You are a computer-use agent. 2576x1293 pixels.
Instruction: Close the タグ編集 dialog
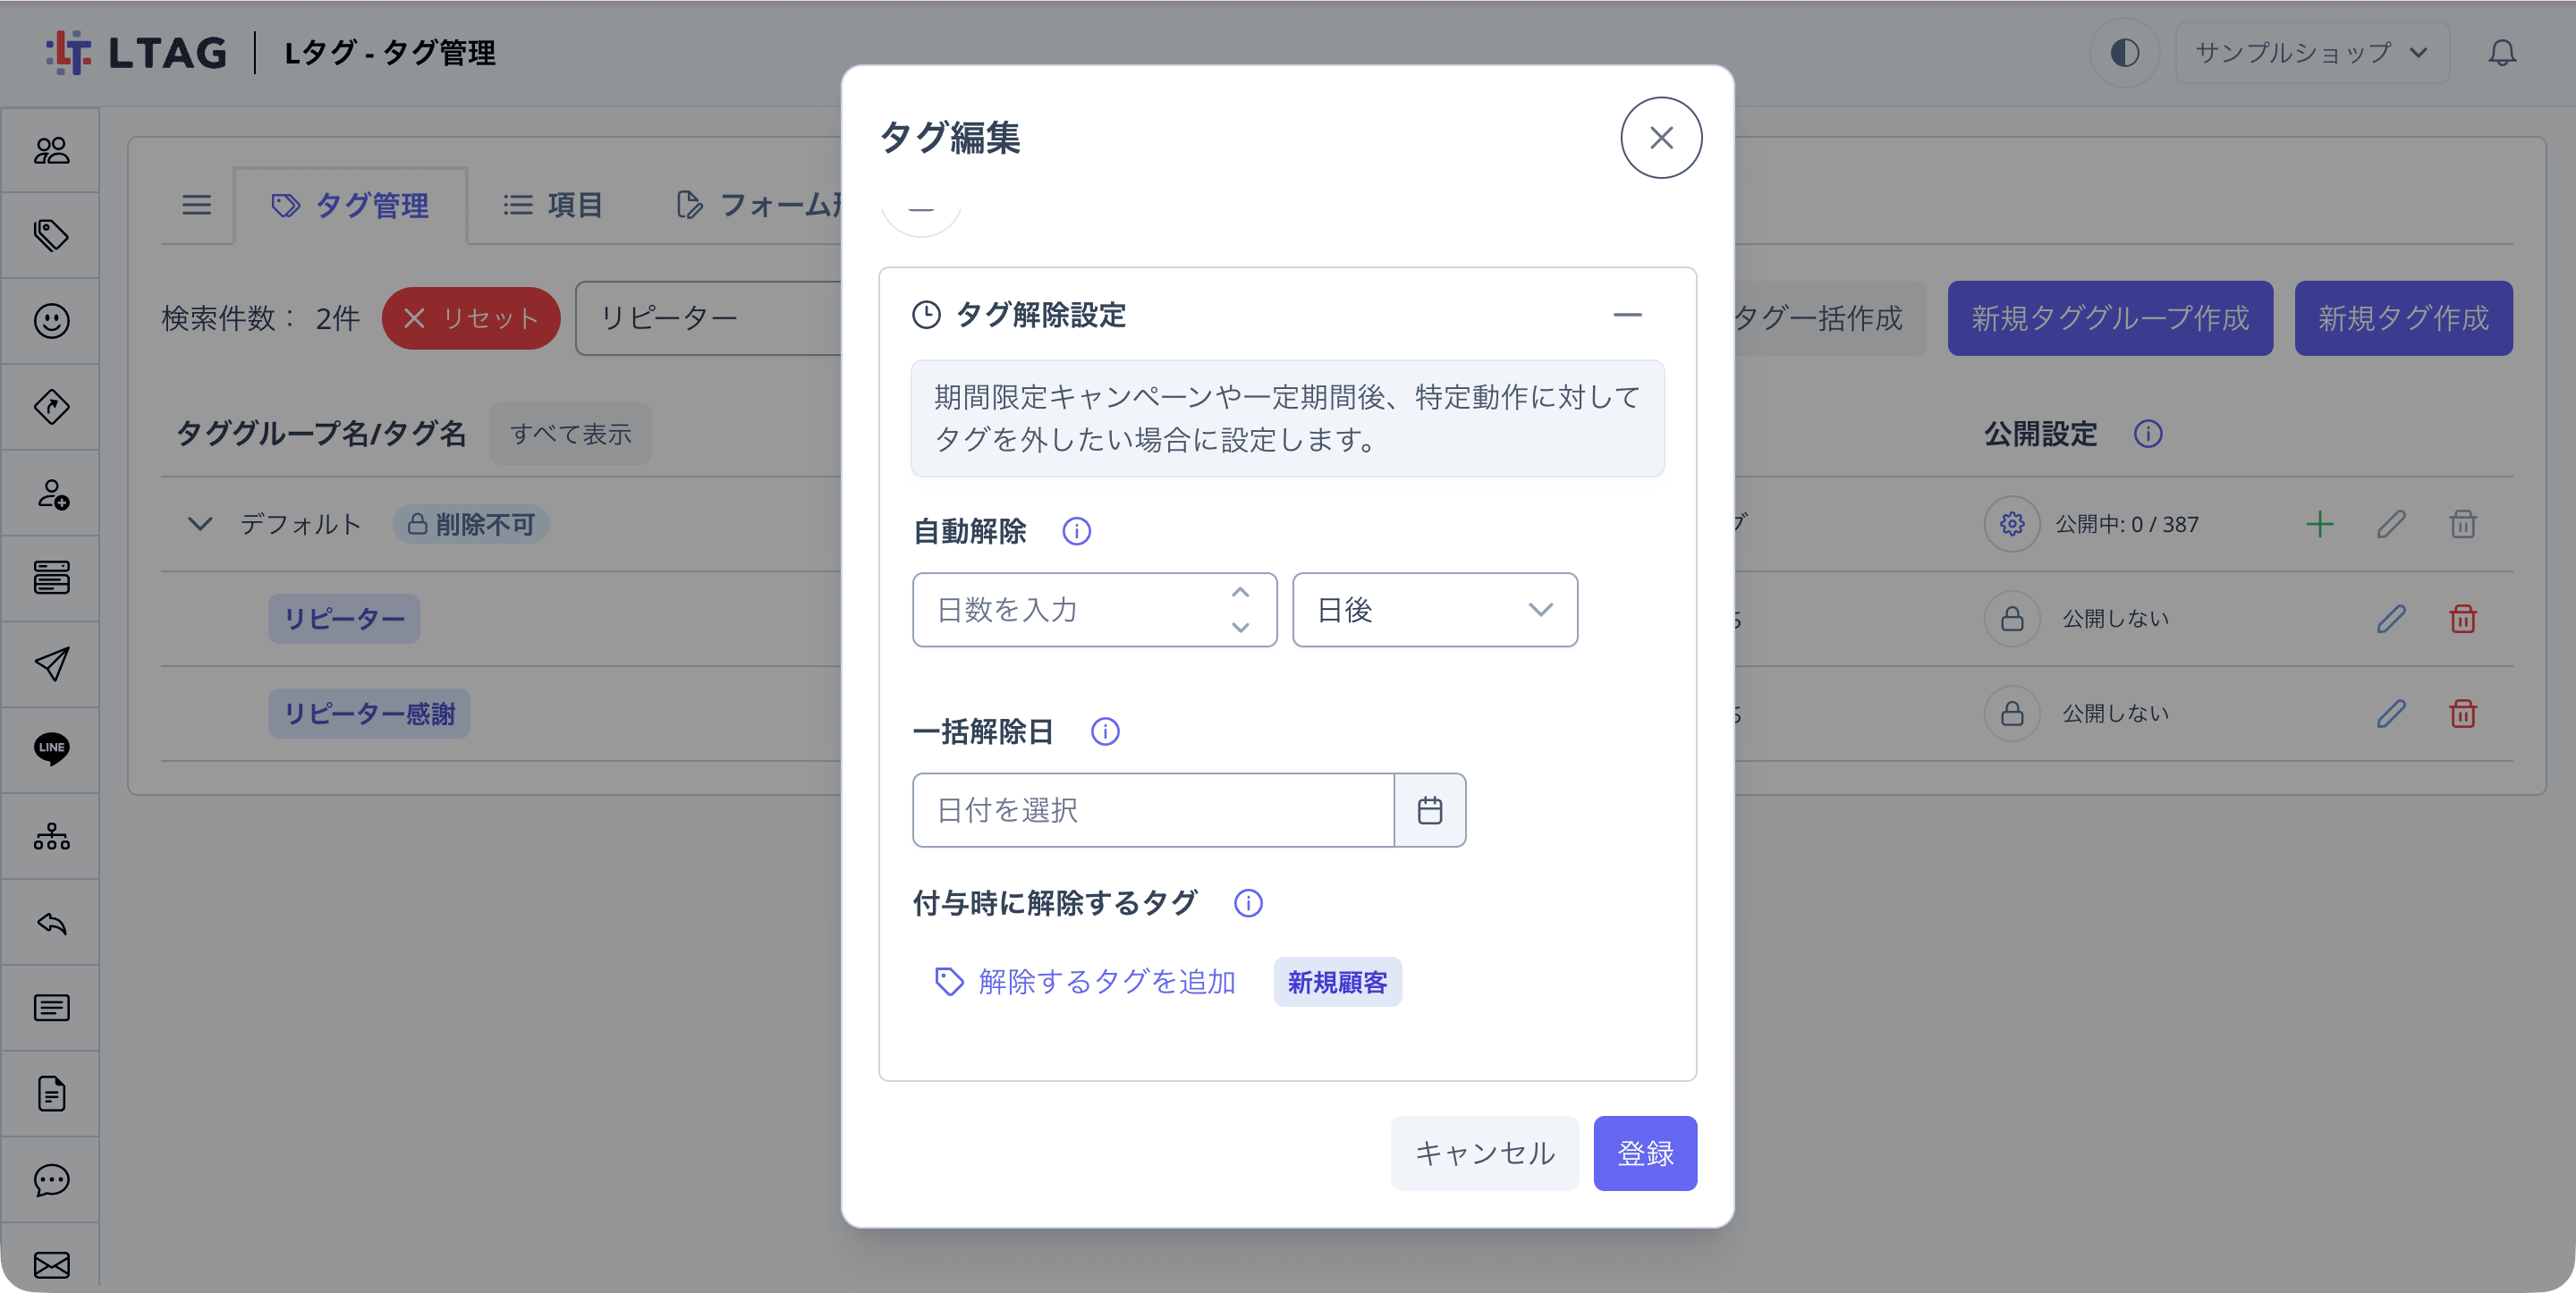click(x=1661, y=138)
